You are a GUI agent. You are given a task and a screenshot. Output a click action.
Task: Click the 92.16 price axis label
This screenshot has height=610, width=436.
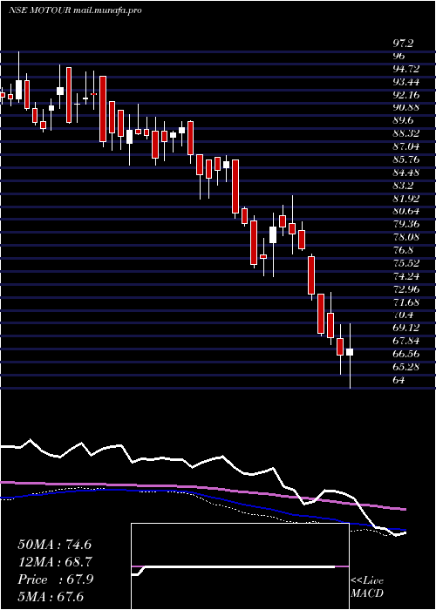406,94
